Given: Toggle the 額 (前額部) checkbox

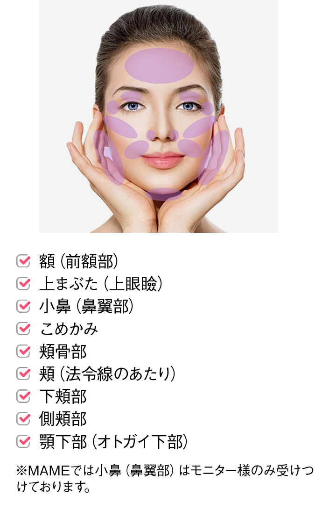Looking at the screenshot, I should pyautogui.click(x=23, y=261).
